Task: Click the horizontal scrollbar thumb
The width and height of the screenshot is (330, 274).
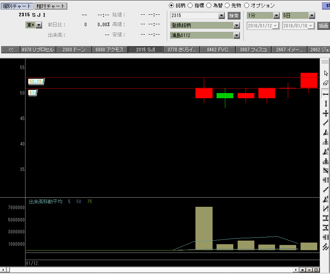Action: click(8, 270)
